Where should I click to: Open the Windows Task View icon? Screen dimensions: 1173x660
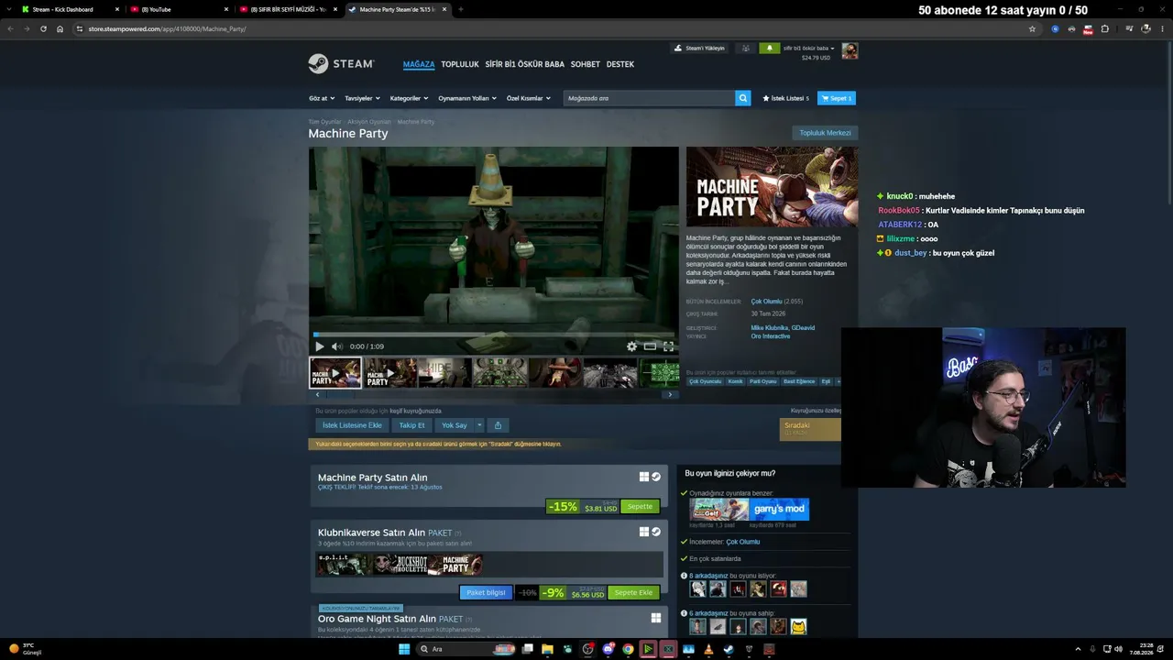point(527,649)
